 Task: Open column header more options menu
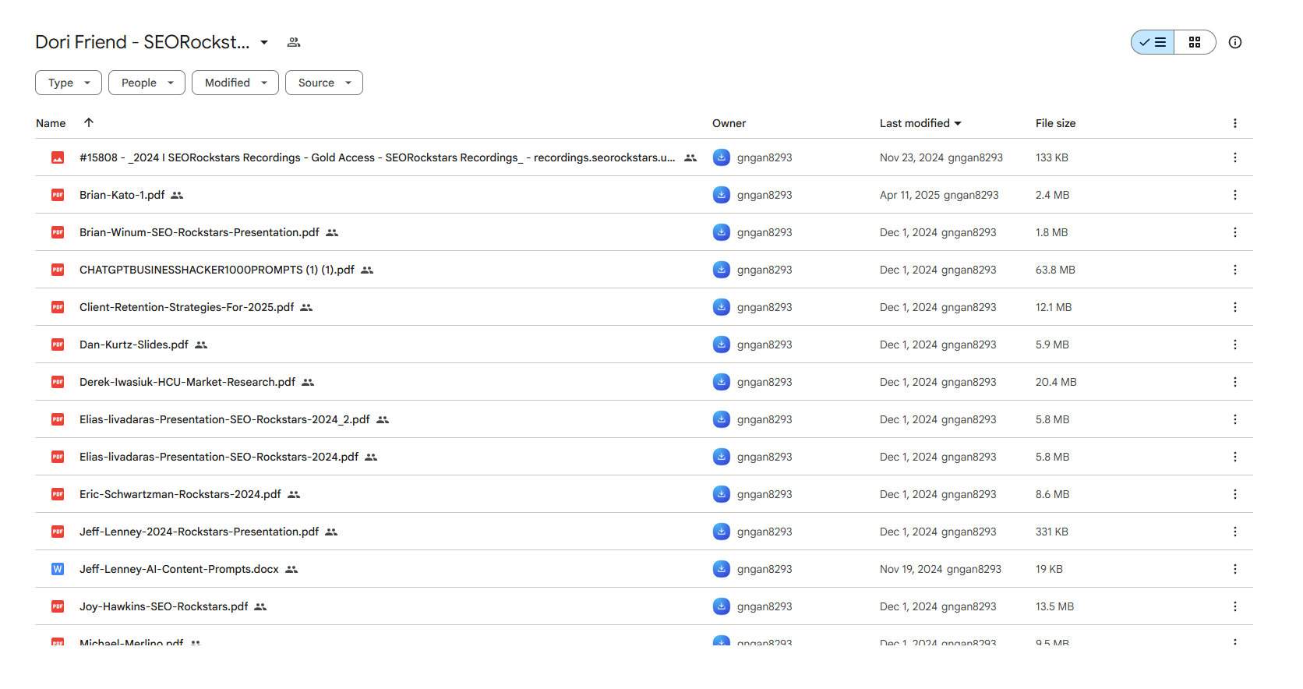point(1235,123)
